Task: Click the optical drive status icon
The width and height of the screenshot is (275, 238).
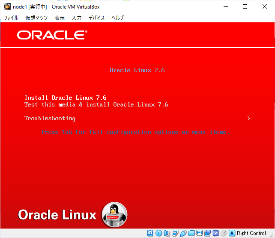Action: (x=159, y=233)
